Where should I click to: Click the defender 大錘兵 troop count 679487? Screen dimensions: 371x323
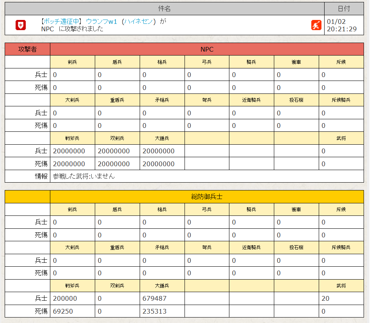[154, 298]
